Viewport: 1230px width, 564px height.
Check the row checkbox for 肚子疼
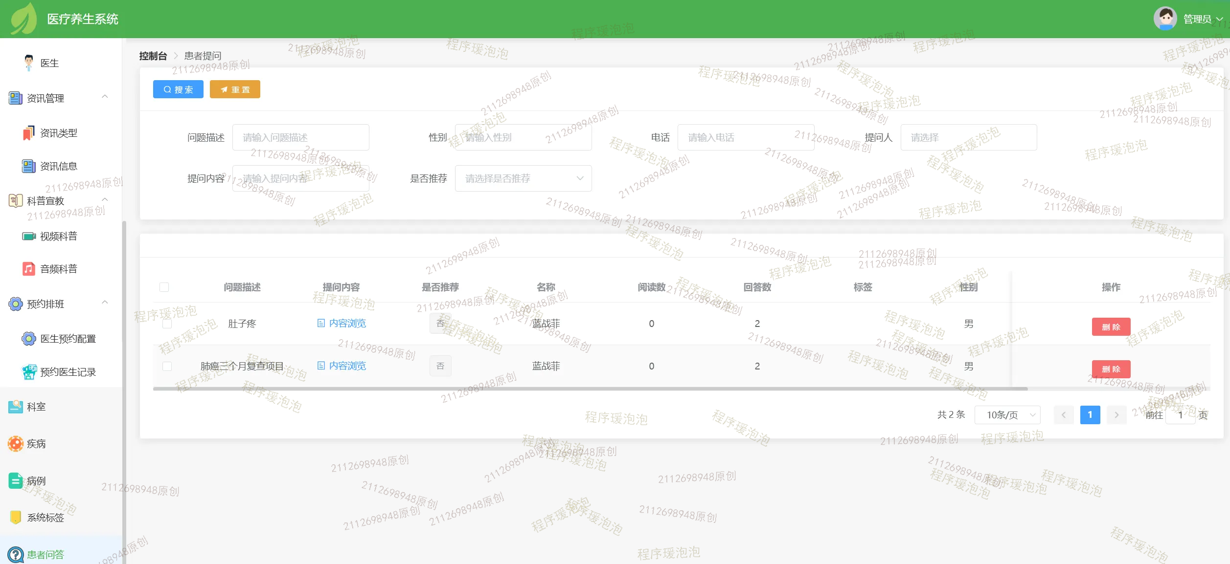tap(167, 324)
